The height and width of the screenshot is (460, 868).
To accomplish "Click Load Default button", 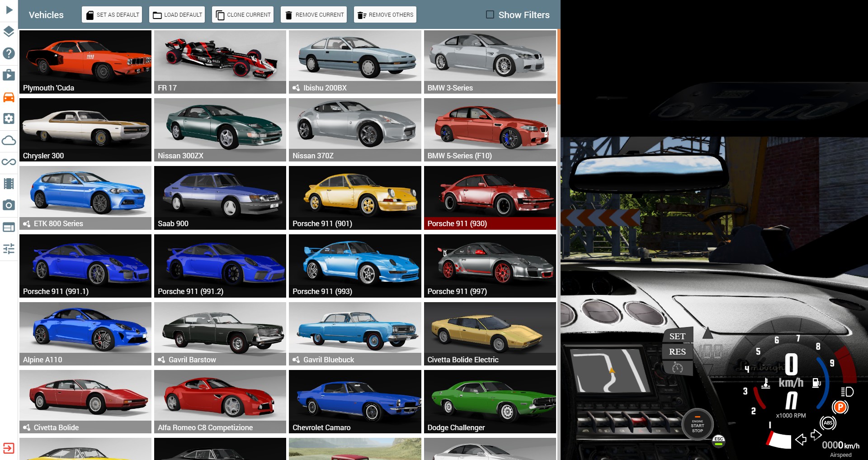I will click(x=177, y=14).
